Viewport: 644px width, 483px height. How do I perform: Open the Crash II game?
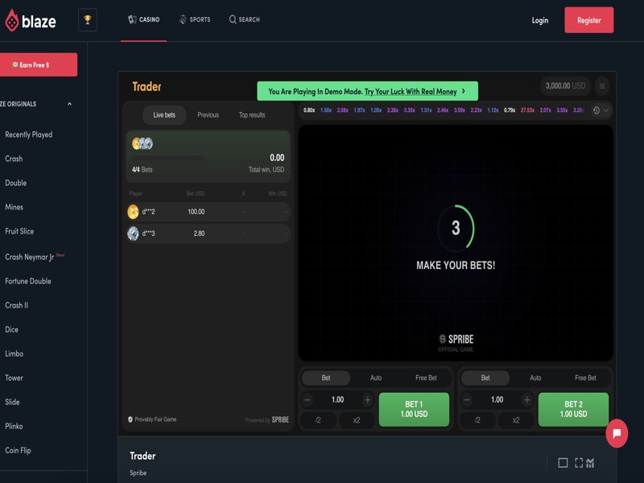coord(16,305)
